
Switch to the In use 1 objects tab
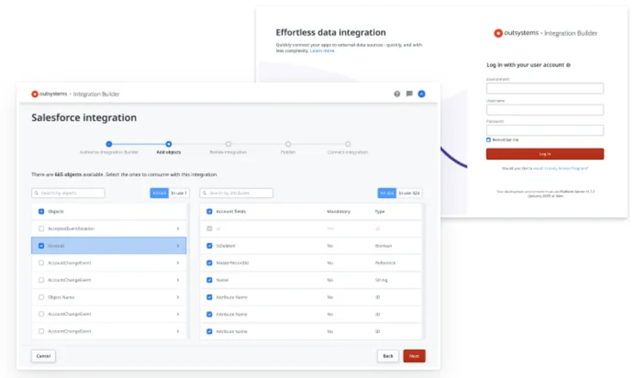tap(179, 193)
